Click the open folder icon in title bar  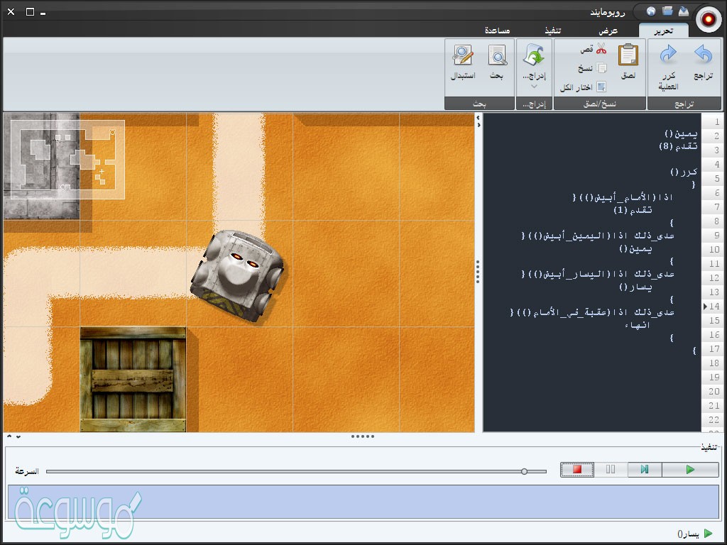click(x=667, y=11)
